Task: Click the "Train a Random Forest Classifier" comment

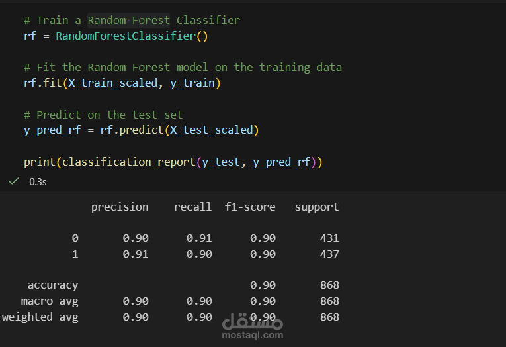Action: pyautogui.click(x=132, y=20)
